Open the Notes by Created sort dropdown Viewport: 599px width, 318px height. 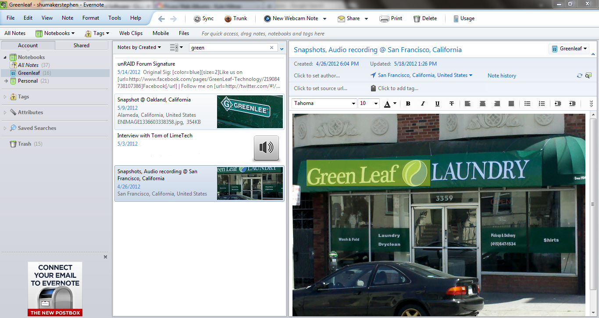[x=139, y=47]
